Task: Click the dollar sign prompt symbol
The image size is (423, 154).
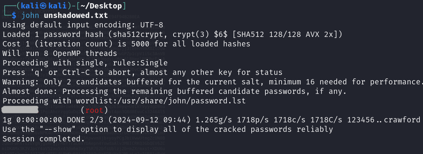Action: pos(14,15)
